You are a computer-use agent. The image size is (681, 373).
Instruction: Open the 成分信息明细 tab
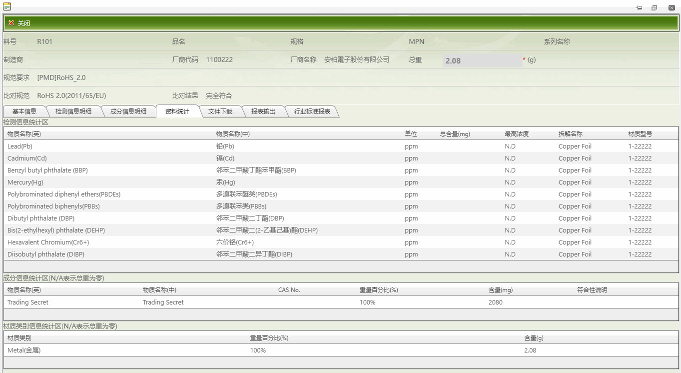pos(128,111)
